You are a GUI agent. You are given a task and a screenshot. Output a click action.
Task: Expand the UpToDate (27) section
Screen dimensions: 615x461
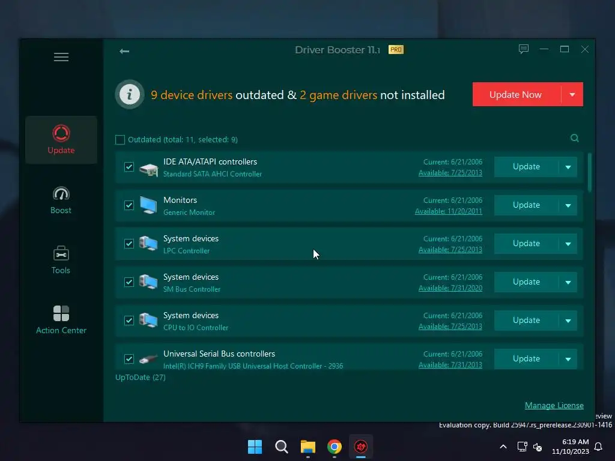coord(141,377)
